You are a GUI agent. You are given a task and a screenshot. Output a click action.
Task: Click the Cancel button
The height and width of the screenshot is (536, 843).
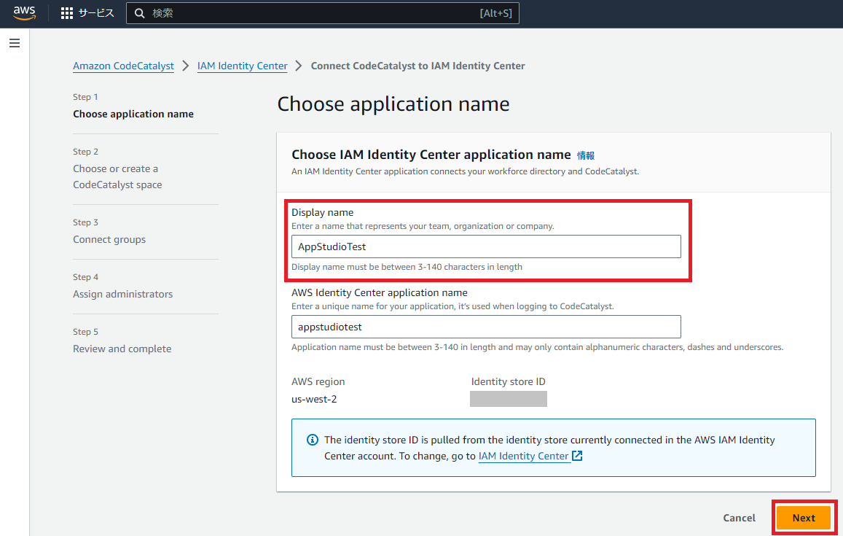[740, 518]
